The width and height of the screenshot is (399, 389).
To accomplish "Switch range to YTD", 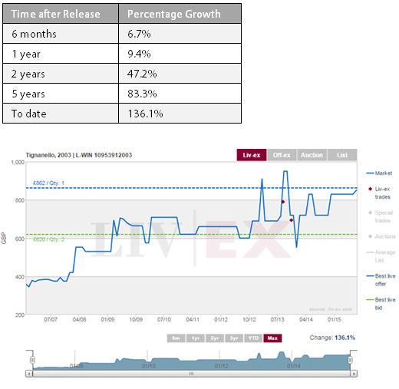I will [253, 338].
